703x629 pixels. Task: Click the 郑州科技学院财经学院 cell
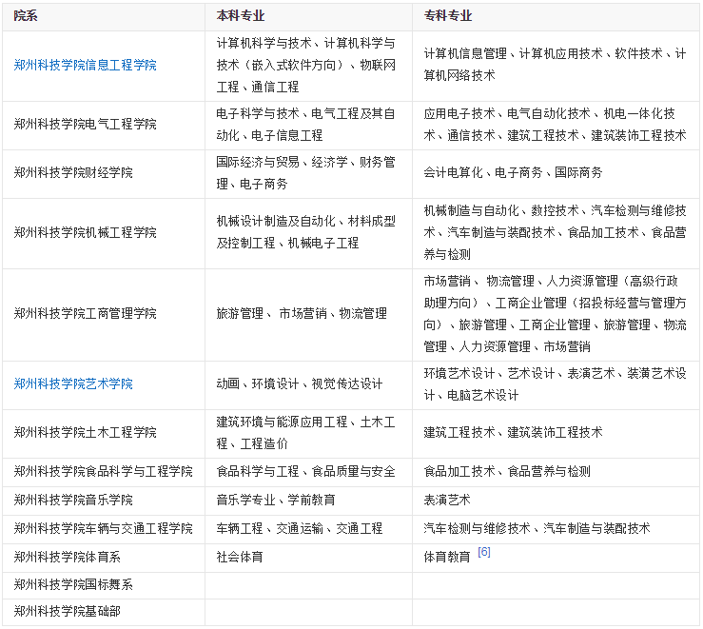point(104,173)
